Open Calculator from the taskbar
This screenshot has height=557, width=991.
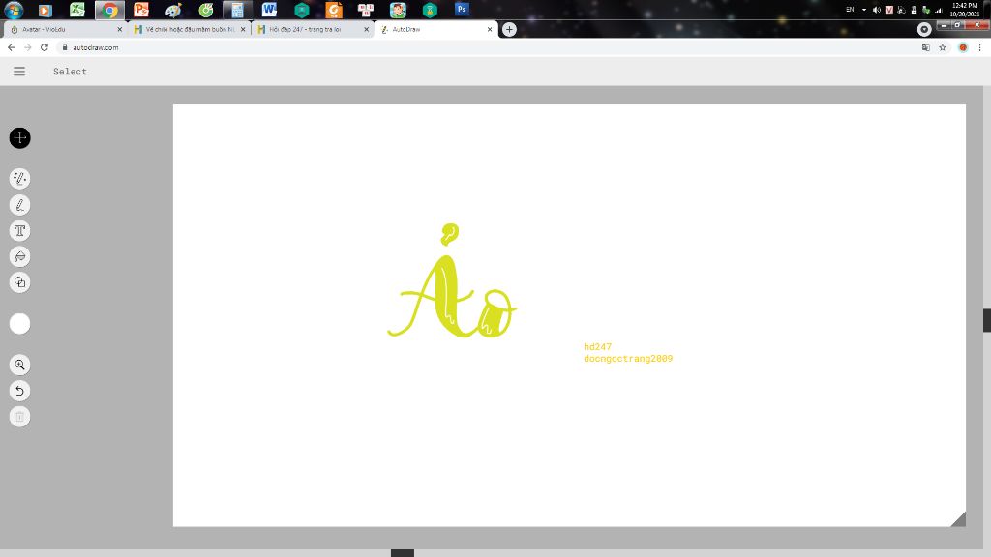pyautogui.click(x=237, y=10)
